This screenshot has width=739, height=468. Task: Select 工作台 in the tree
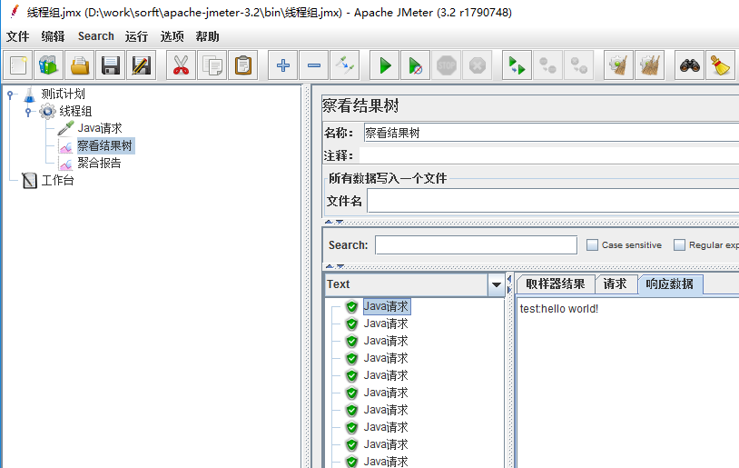click(57, 180)
